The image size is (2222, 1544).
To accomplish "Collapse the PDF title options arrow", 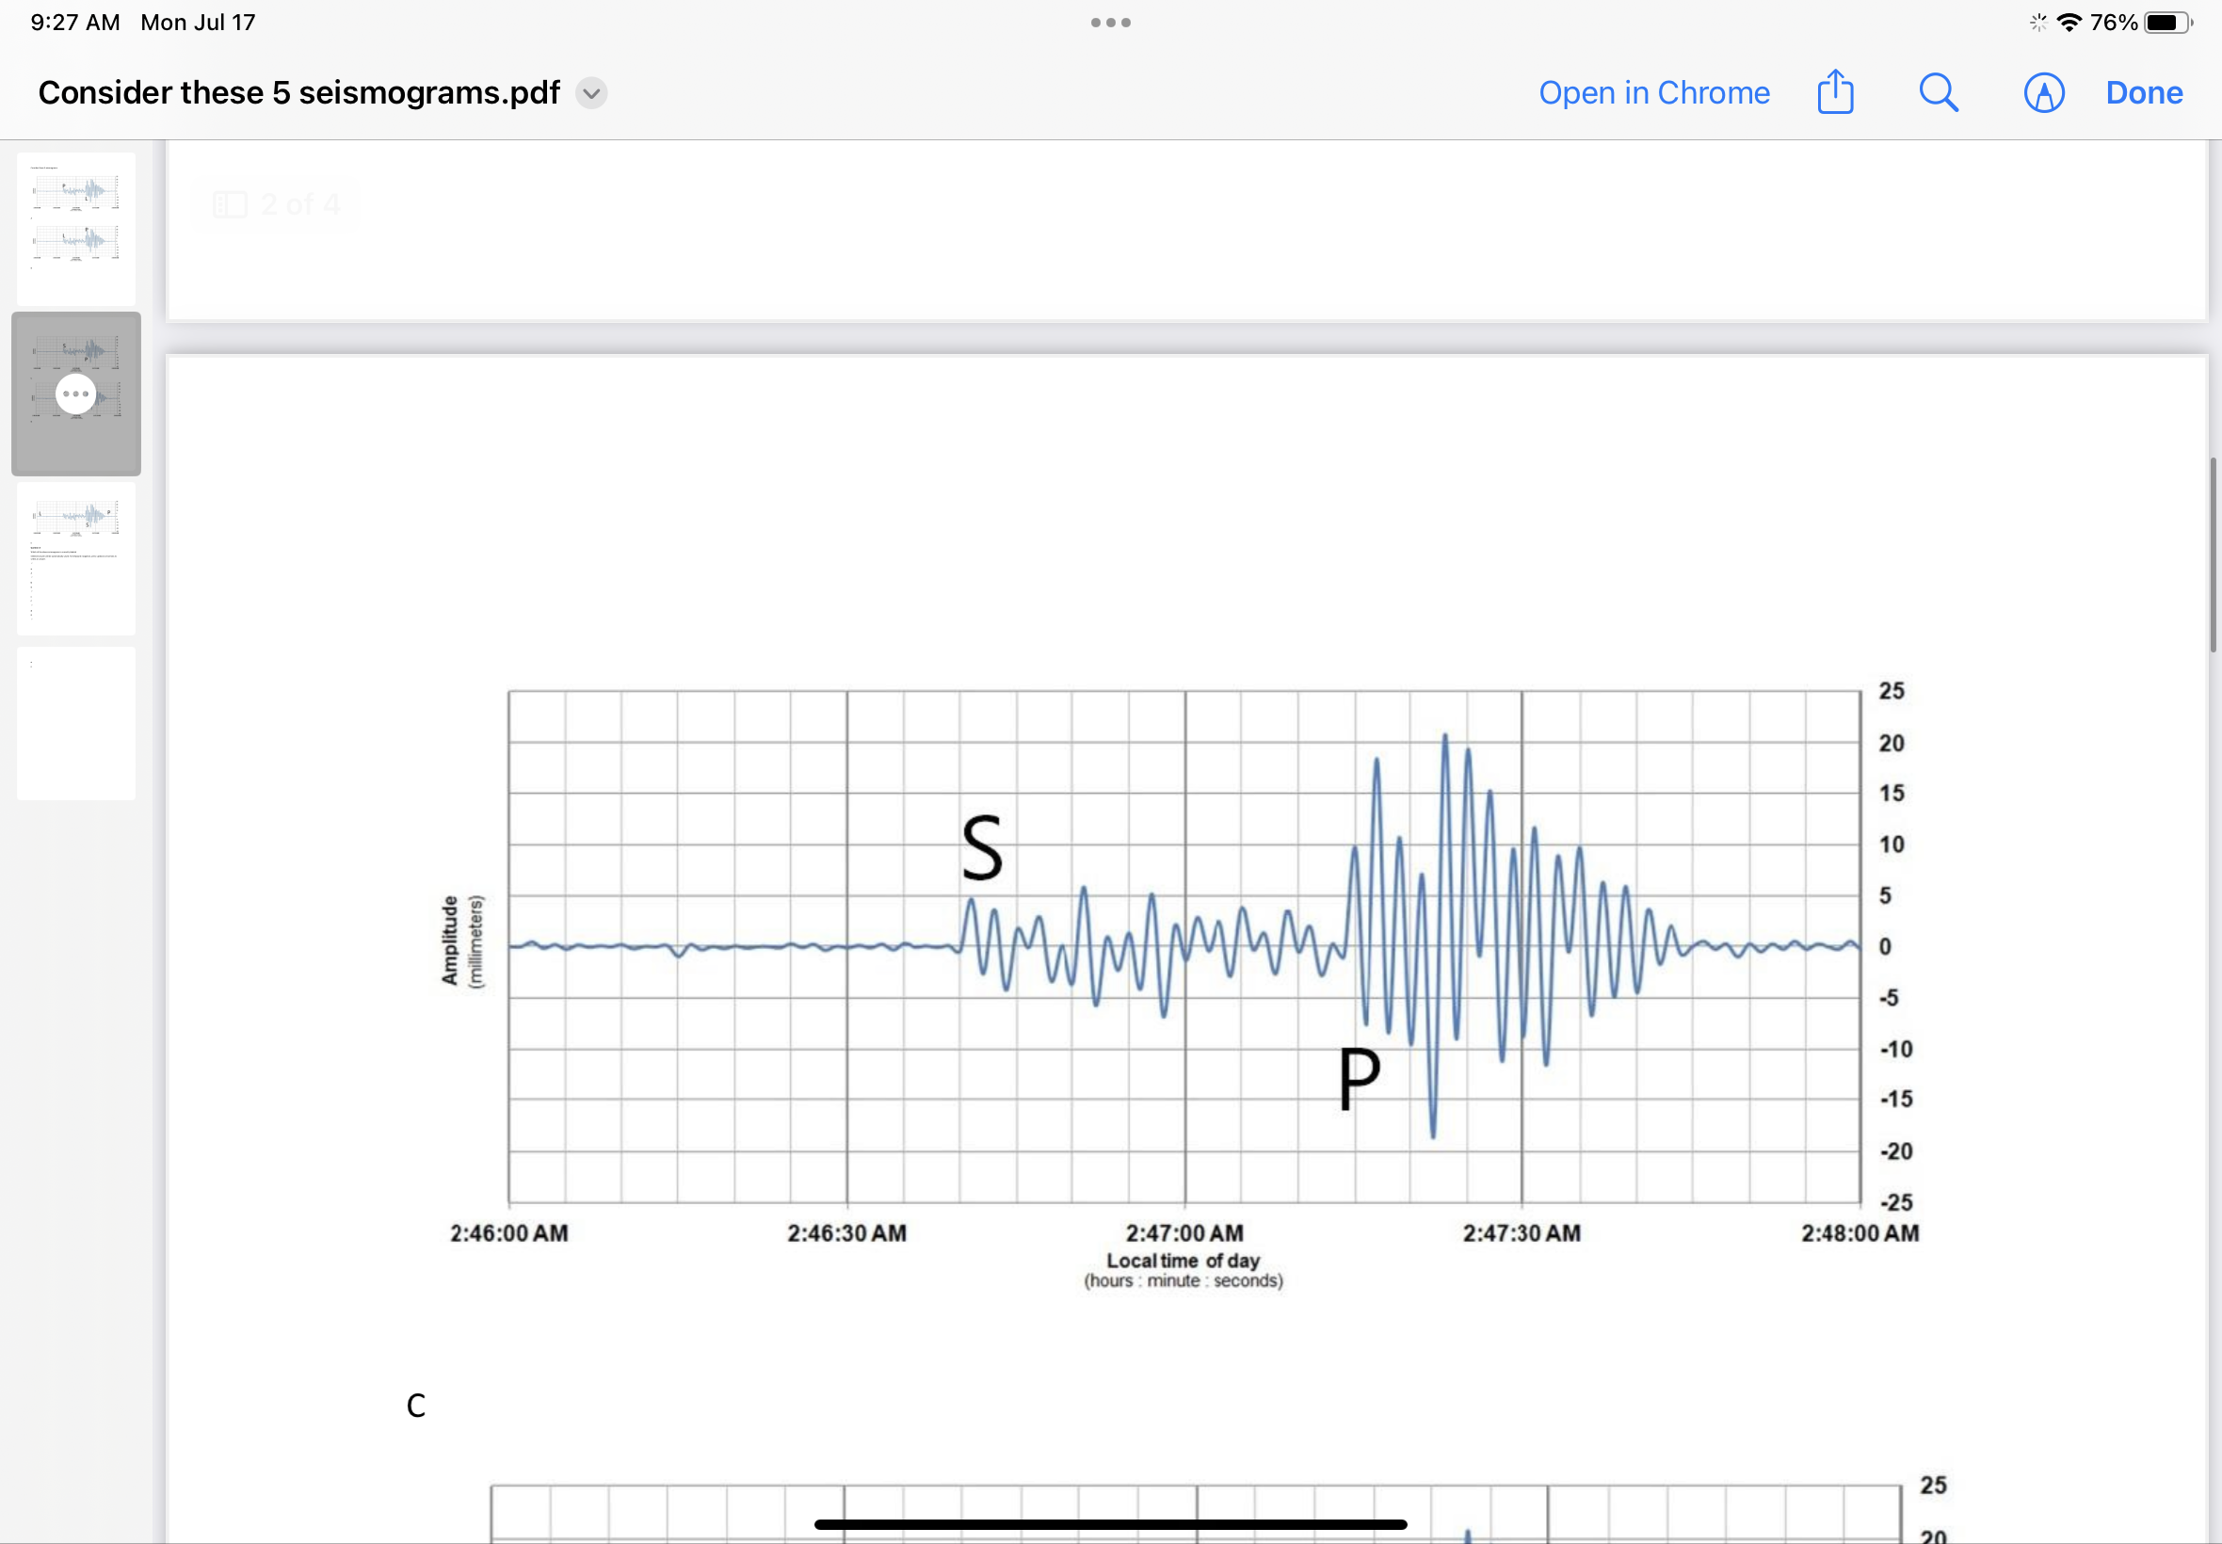I will click(x=591, y=93).
